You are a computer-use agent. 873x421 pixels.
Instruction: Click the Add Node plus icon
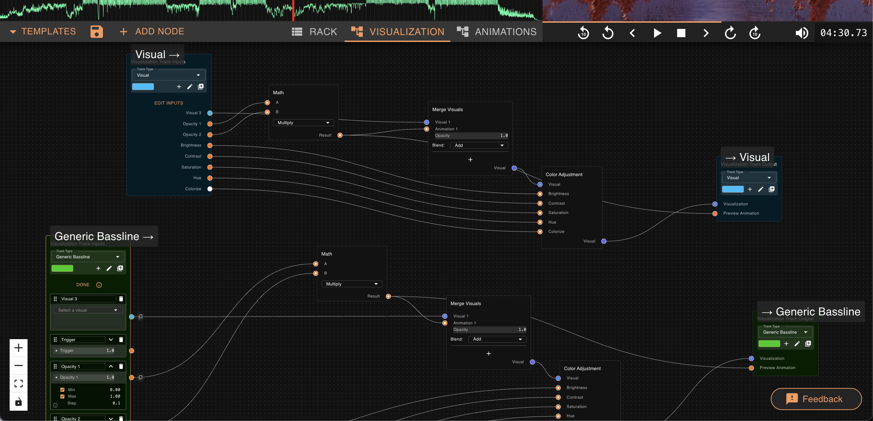tap(123, 31)
